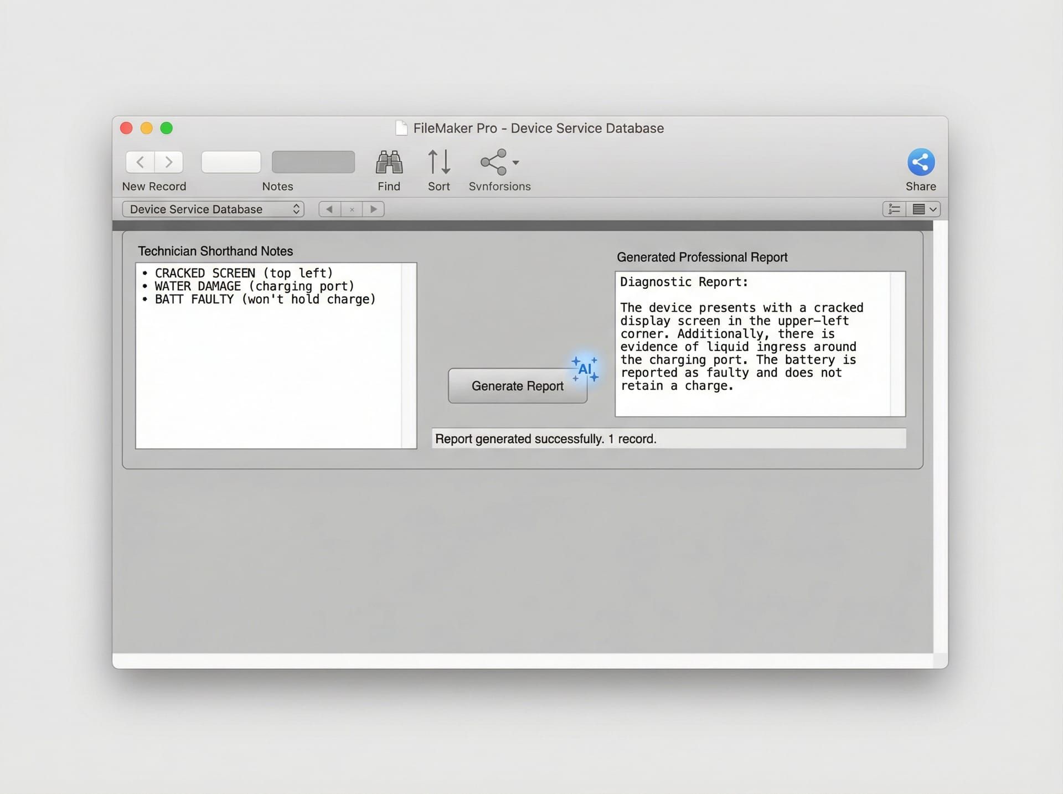The width and height of the screenshot is (1063, 794).
Task: Click the gray Notes toolbar button
Action: pos(313,162)
